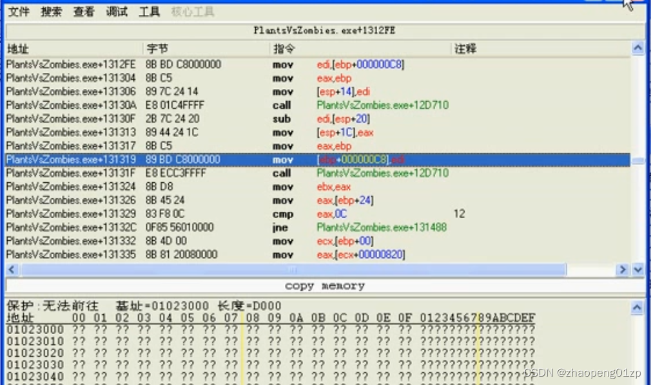Screen dimensions: 651x385
Task: Click the greyed 核心工具 menu
Action: tap(193, 12)
